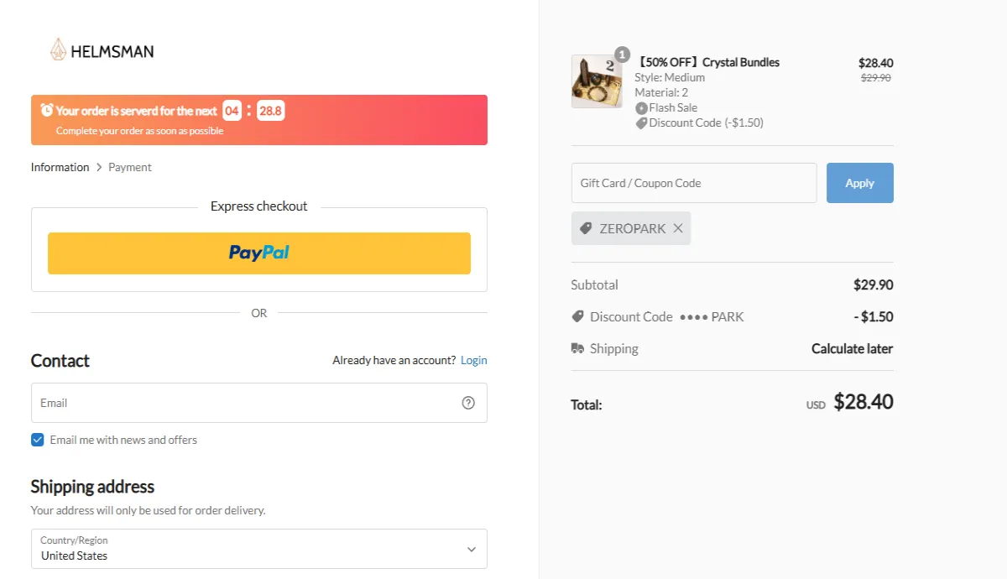Select the Payment step

pyautogui.click(x=129, y=166)
